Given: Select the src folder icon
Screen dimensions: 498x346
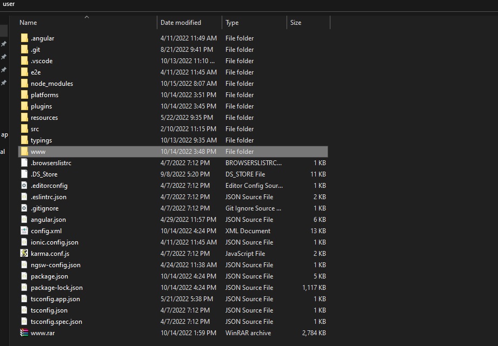Looking at the screenshot, I should (24, 129).
